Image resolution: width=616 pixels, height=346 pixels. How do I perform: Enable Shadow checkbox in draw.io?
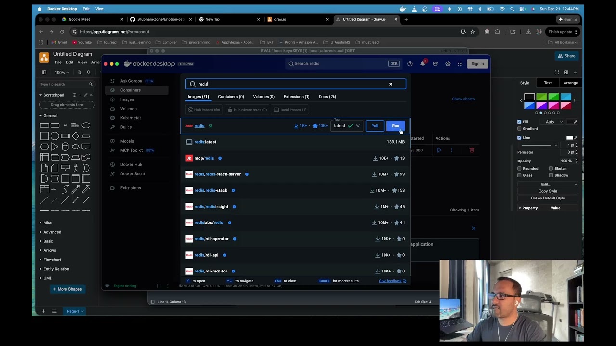551,175
